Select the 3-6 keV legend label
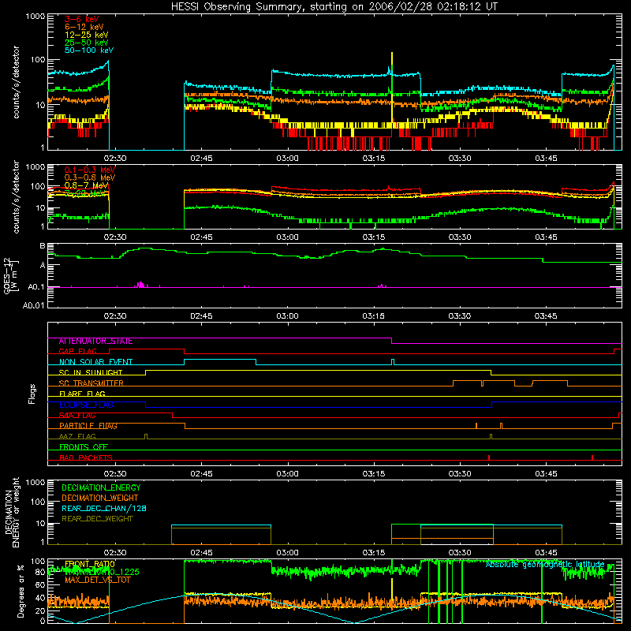Viewport: 631px width, 631px height. pos(82,19)
